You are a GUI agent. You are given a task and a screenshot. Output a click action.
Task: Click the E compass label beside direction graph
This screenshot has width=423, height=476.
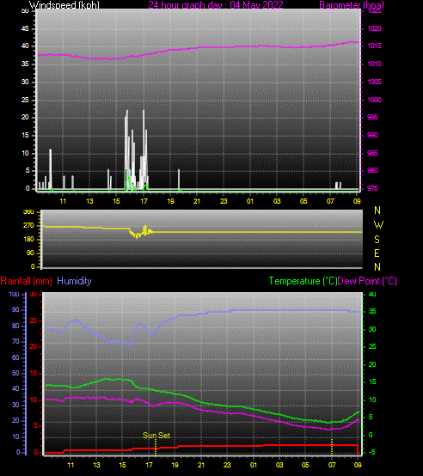click(x=377, y=253)
